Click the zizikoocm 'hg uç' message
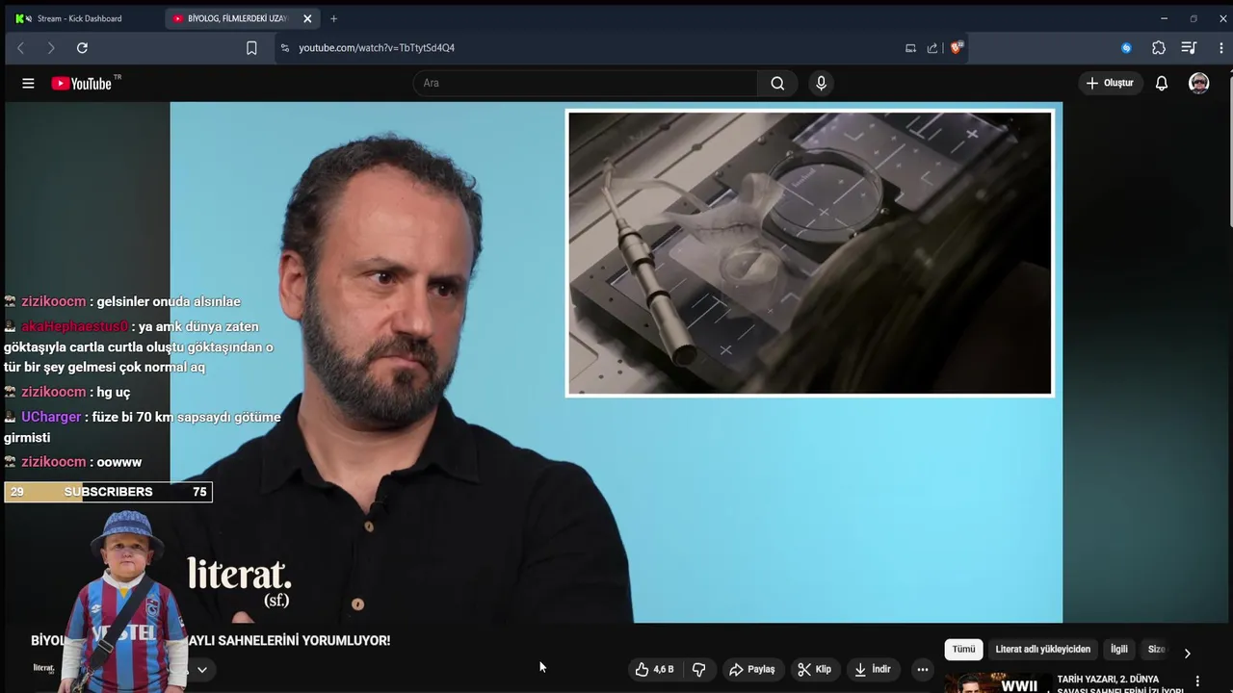Screen dimensions: 1233x693 pyautogui.click(x=67, y=392)
